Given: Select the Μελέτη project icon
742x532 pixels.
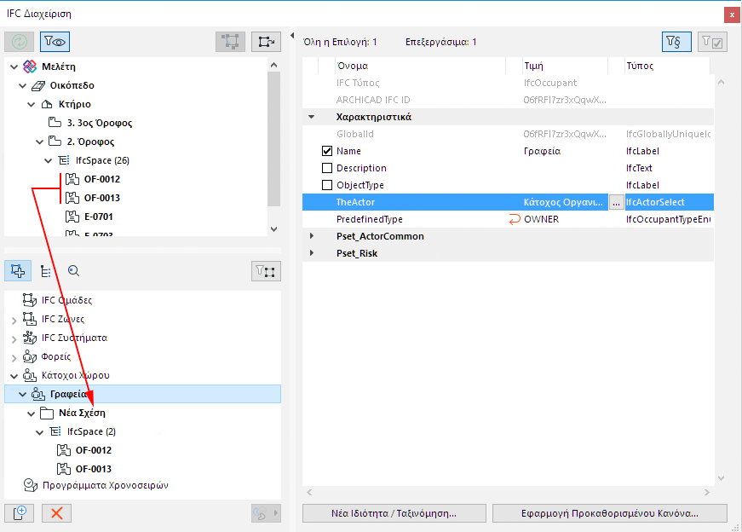Looking at the screenshot, I should 30,66.
